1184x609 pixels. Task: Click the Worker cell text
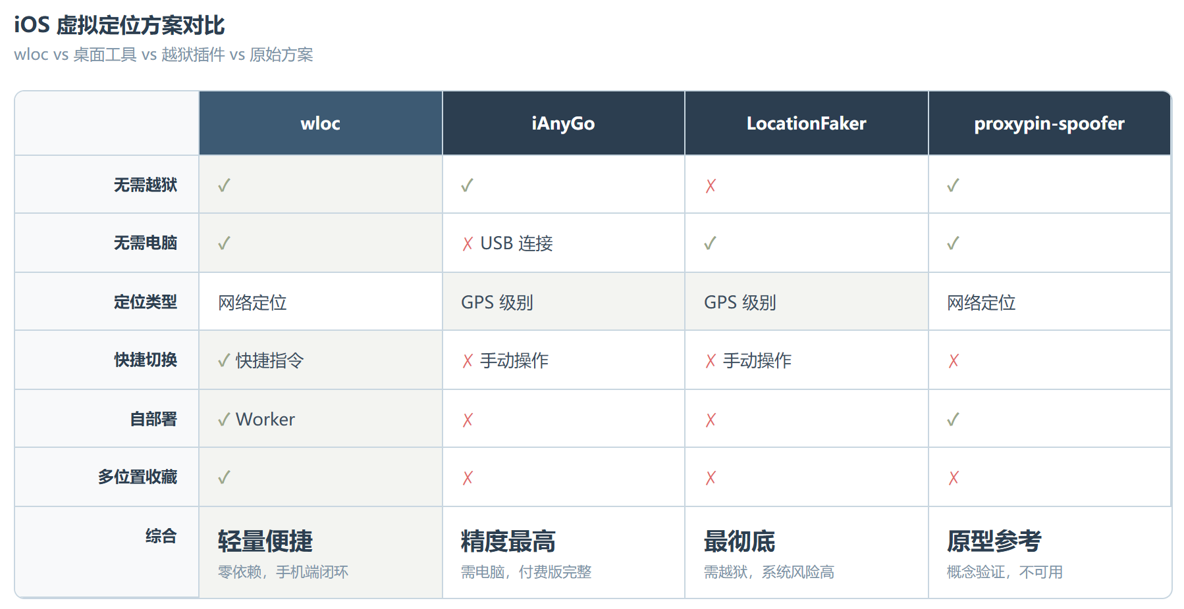pyautogui.click(x=265, y=419)
